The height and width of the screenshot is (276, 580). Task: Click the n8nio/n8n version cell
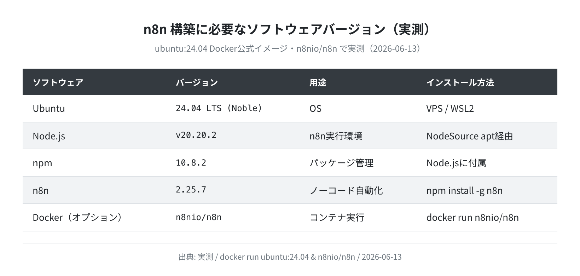point(199,217)
